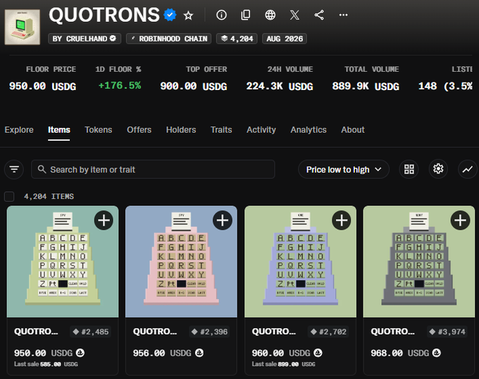The width and height of the screenshot is (479, 379).
Task: Click the 224.3K USDG 24h volume
Action: coord(280,86)
